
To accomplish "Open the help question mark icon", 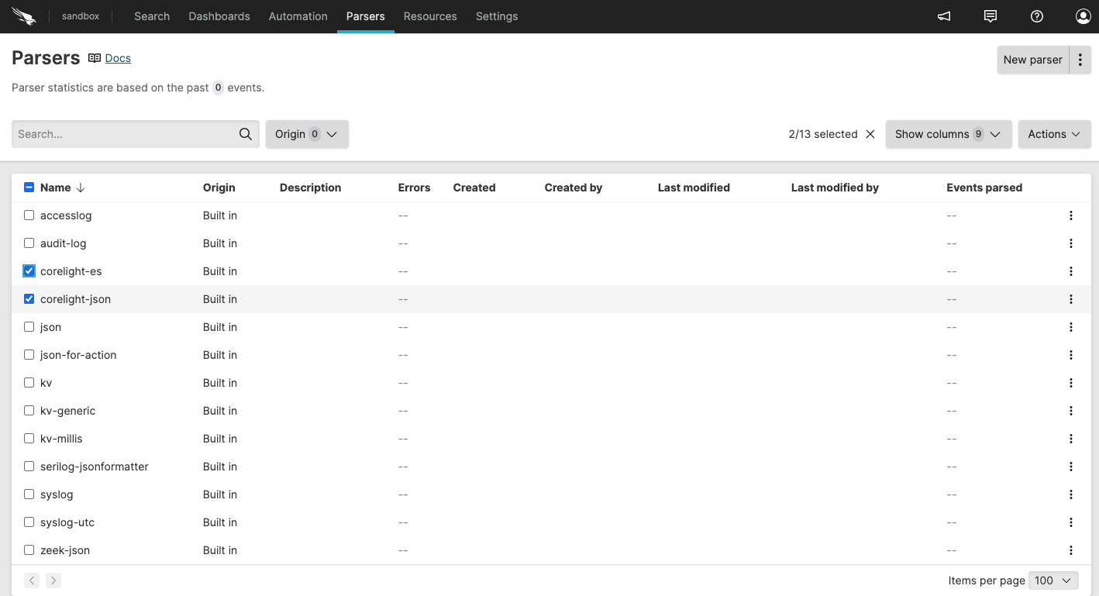I will (1036, 16).
